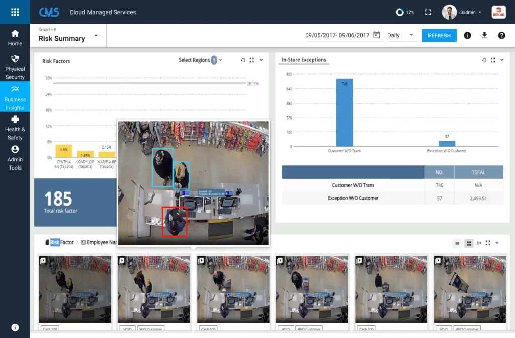This screenshot has height=338, width=515.
Task: Switch video results to list view
Action: [x=457, y=243]
